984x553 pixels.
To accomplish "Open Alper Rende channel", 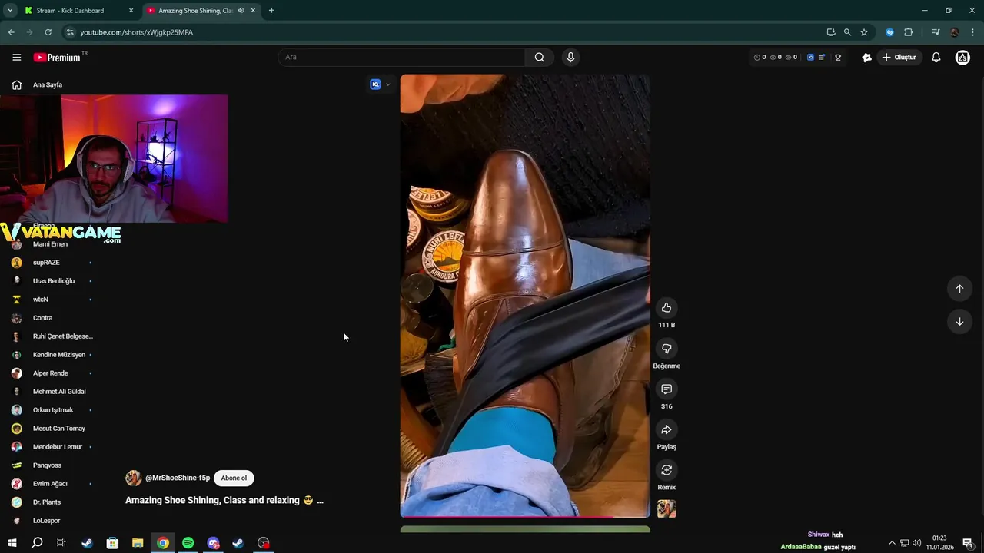I will click(50, 373).
